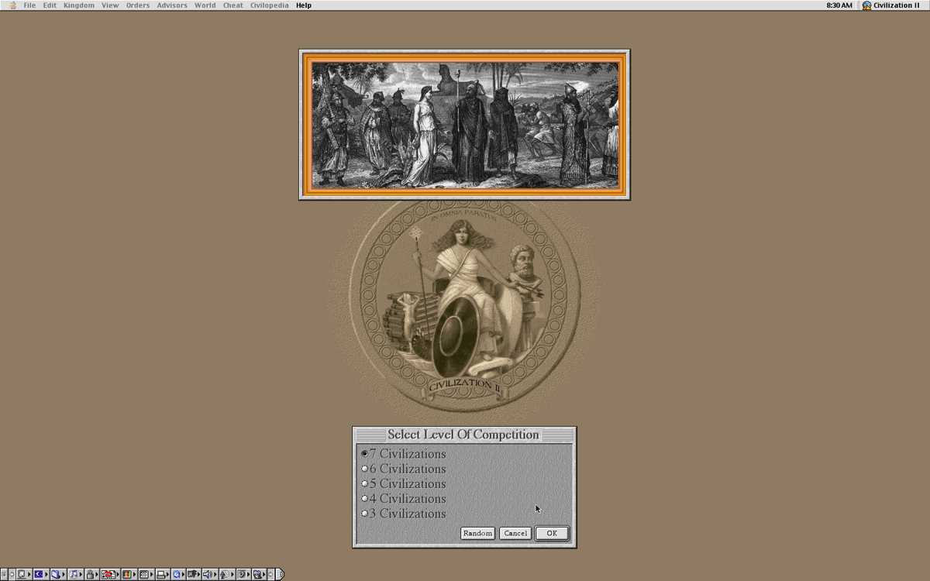Open the color bars monitor depth module

(129, 575)
